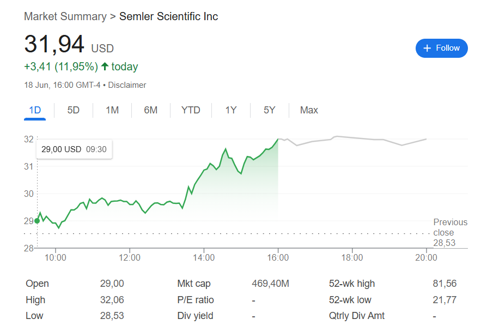This screenshot has height=331, width=487.
Task: Show the 1Y chart range
Action: (231, 110)
